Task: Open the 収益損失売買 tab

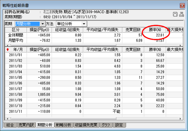Action: (86, 125)
